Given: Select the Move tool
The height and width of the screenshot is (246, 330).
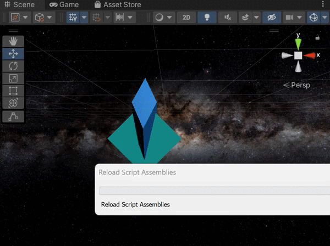Looking at the screenshot, I should [13, 54].
